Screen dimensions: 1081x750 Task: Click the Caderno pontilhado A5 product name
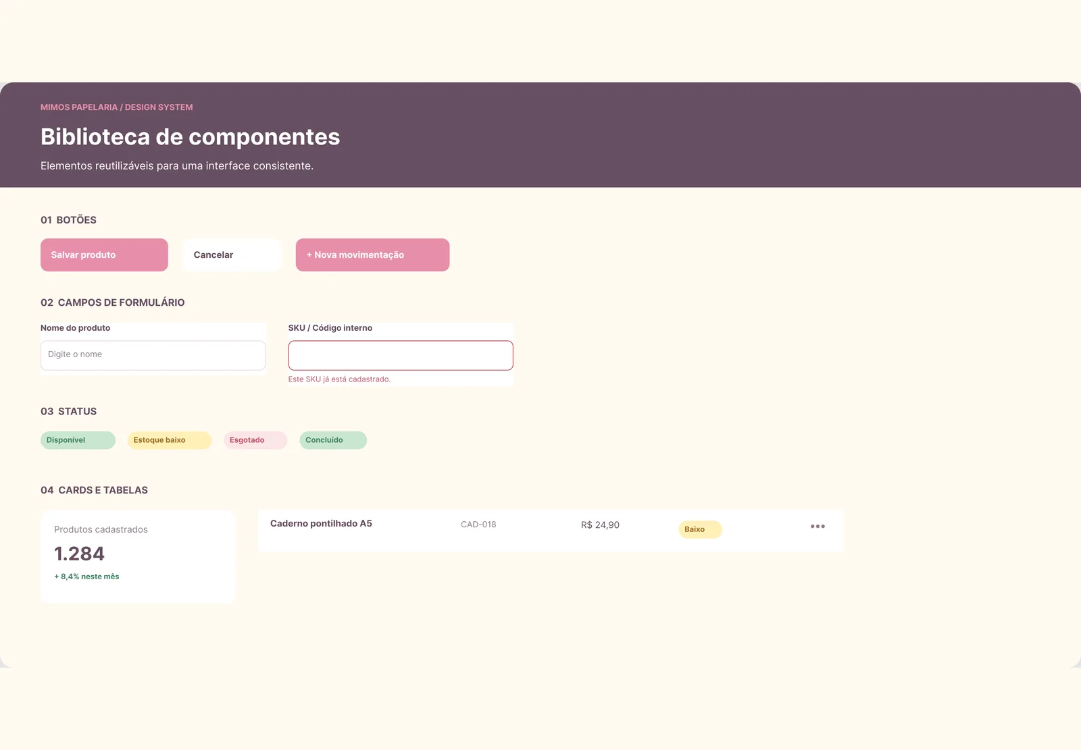click(x=321, y=524)
